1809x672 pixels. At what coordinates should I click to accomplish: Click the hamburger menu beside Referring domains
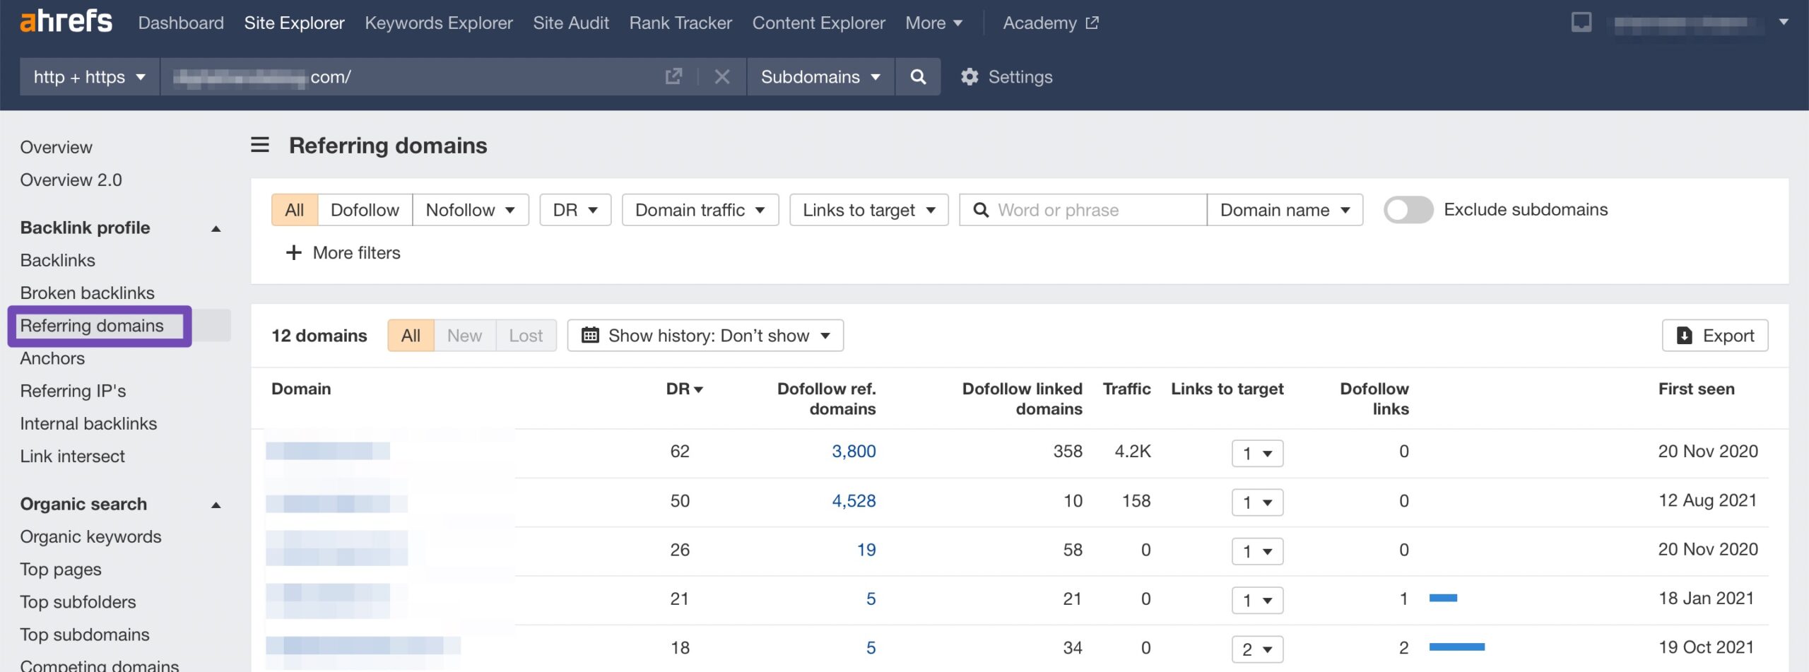[x=260, y=146]
